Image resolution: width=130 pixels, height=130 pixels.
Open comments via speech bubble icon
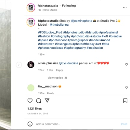click(39, 101)
